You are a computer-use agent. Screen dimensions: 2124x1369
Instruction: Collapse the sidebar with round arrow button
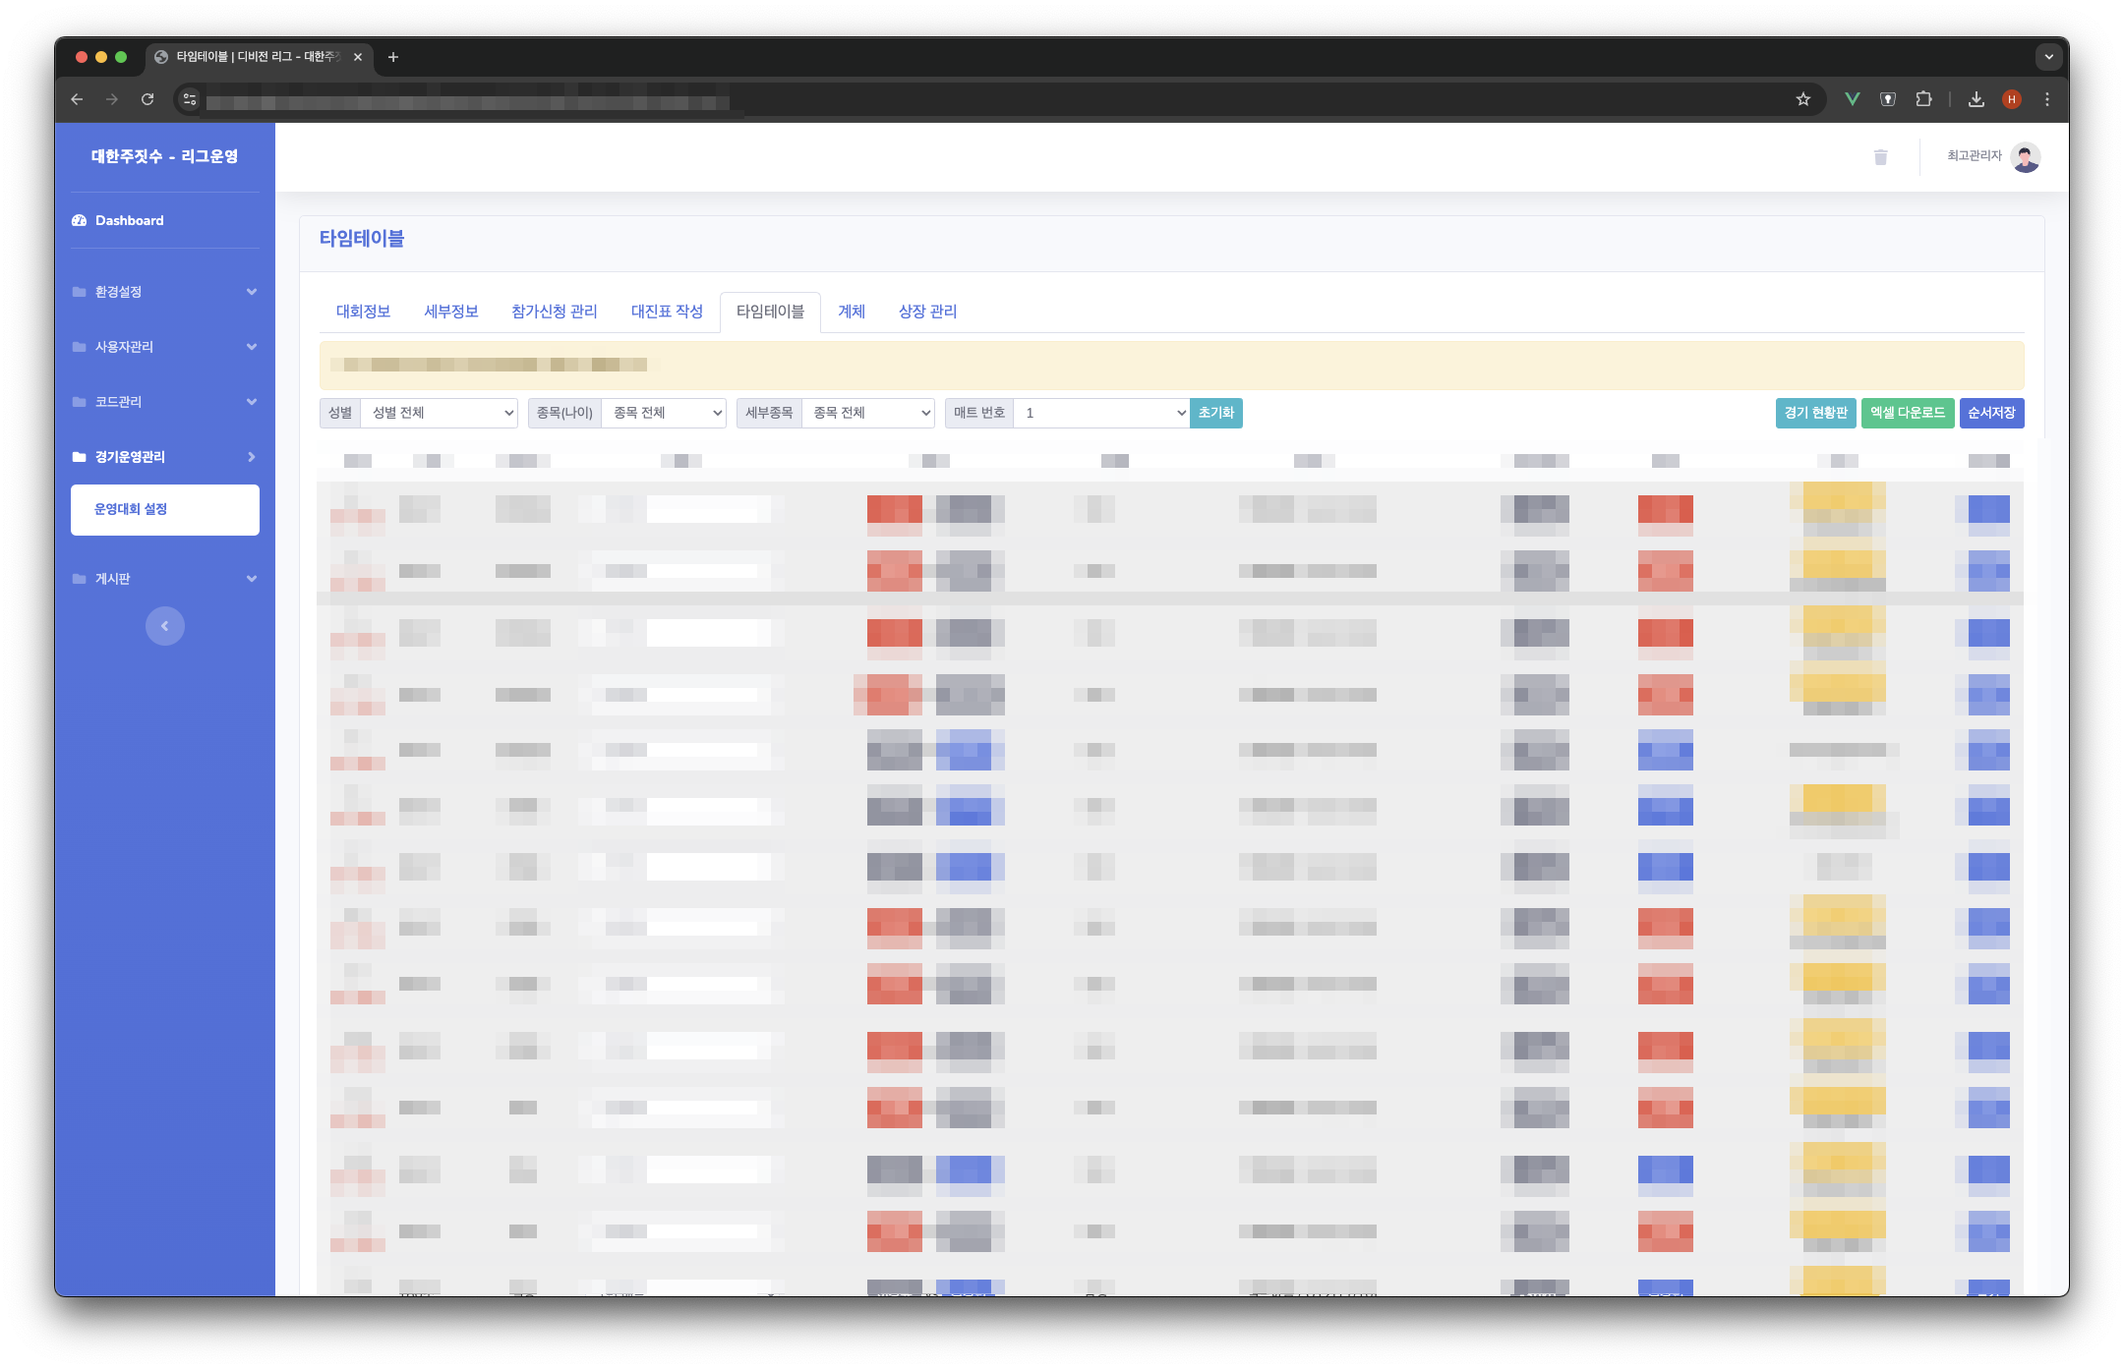(x=165, y=626)
